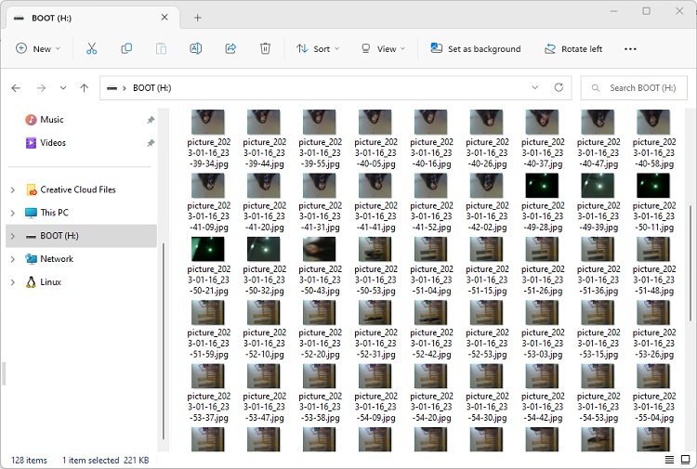Image resolution: width=697 pixels, height=469 pixels.
Task: Refresh the BOOT (H:) folder view
Action: (559, 87)
